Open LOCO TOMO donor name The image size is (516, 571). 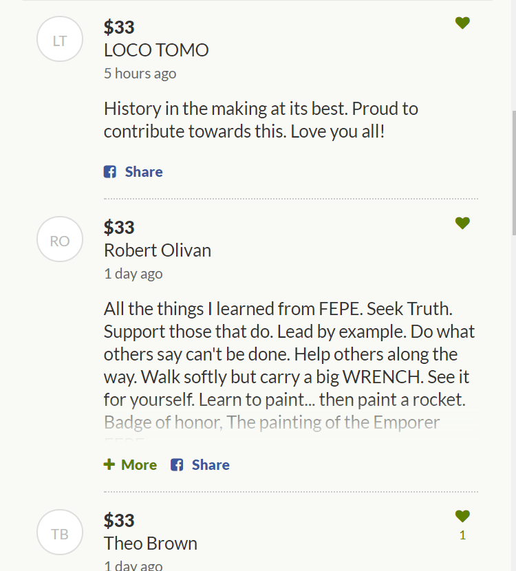[x=156, y=50]
